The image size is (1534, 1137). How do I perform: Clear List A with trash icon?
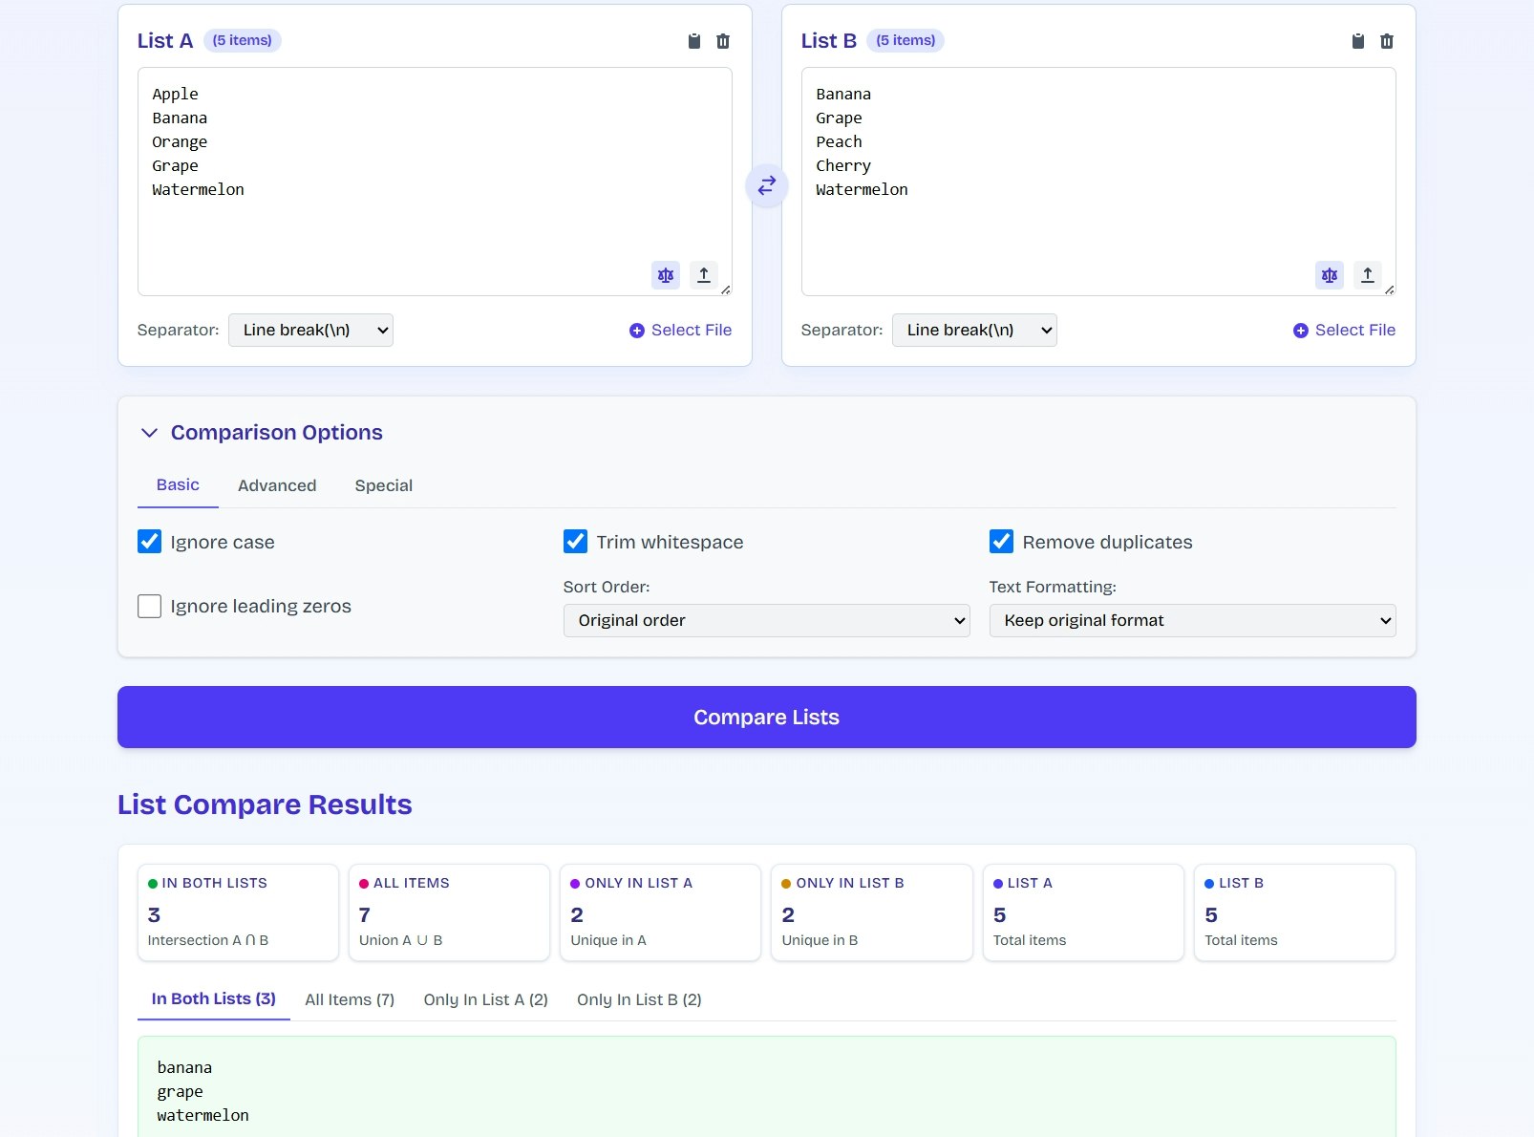pyautogui.click(x=723, y=41)
